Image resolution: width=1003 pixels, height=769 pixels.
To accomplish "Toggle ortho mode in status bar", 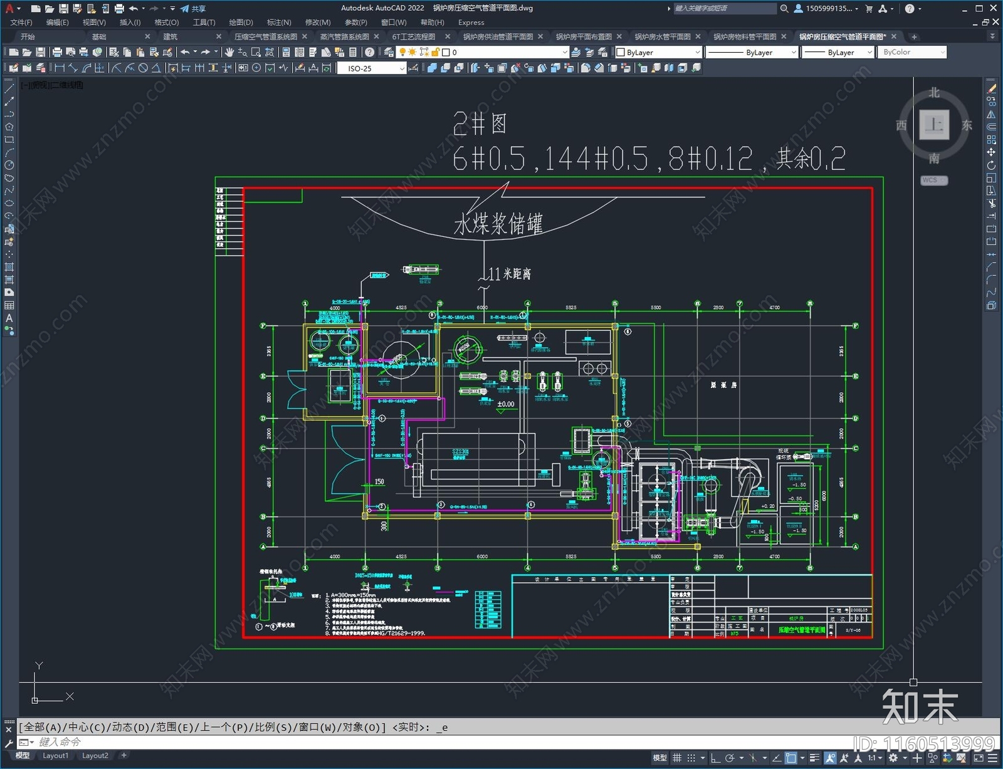I will (x=715, y=758).
